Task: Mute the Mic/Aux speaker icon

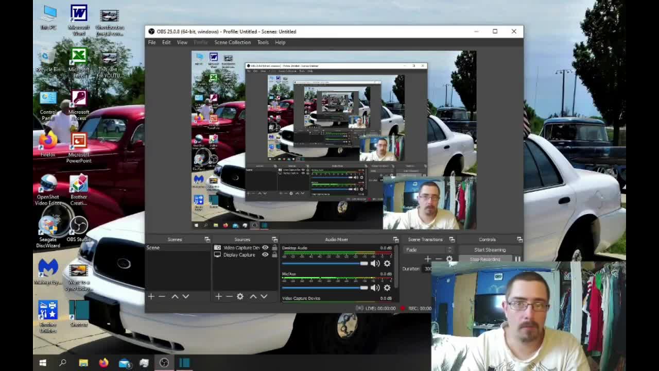Action: click(375, 288)
